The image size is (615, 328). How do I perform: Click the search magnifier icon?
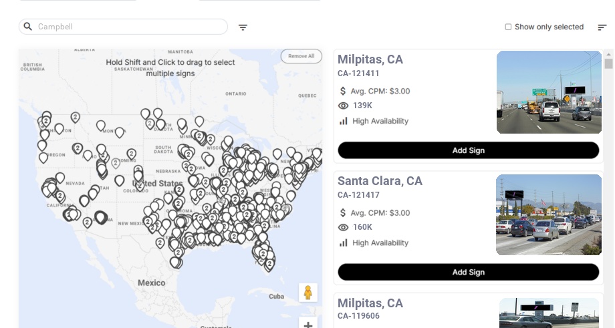coord(28,27)
